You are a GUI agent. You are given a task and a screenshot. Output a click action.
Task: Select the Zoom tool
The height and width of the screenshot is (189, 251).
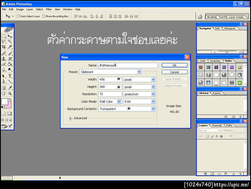(x=10, y=93)
